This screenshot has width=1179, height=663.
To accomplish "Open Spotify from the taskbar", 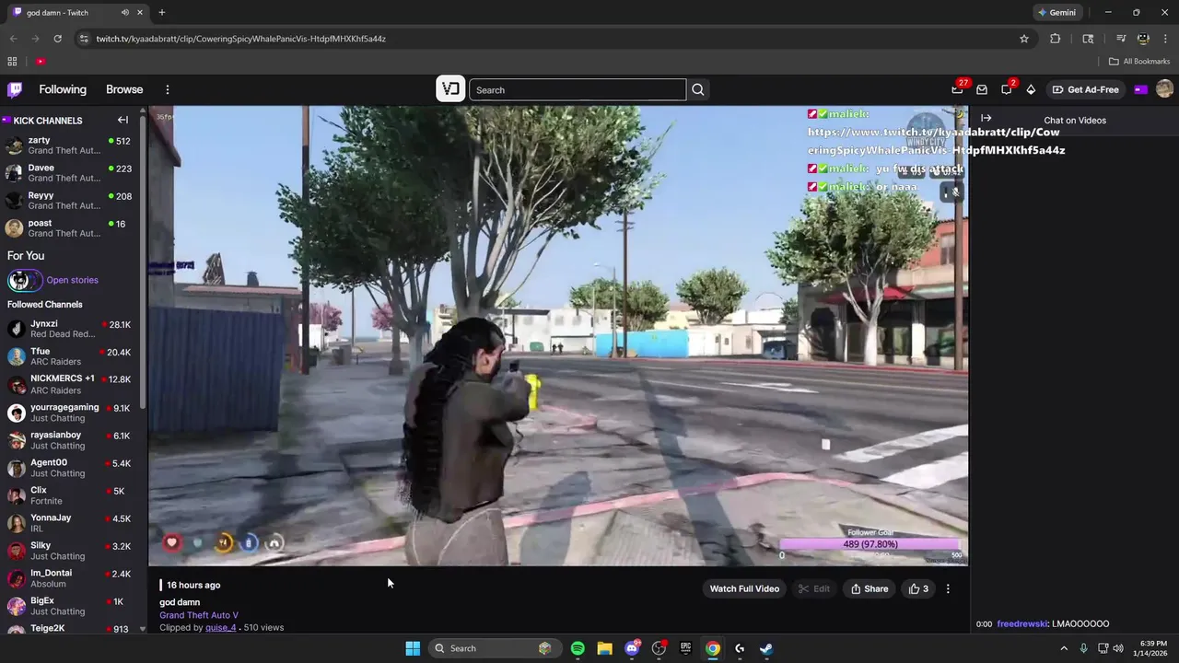I will [x=578, y=648].
